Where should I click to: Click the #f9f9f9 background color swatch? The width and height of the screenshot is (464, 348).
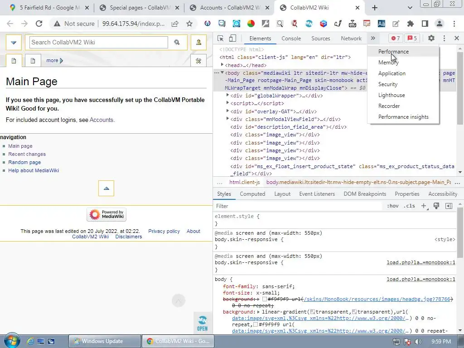(x=265, y=299)
